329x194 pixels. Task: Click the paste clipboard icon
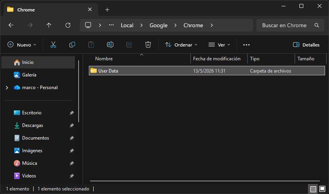[x=91, y=45]
